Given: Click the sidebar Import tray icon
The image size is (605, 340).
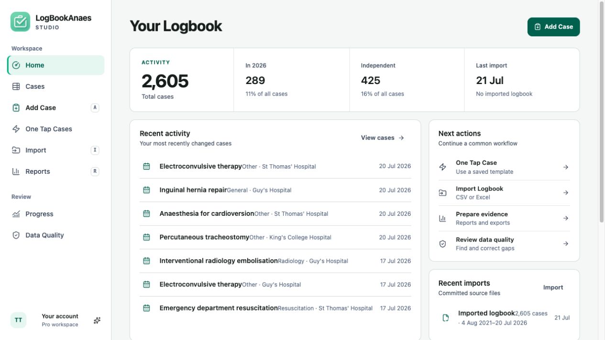Looking at the screenshot, I should (16, 150).
